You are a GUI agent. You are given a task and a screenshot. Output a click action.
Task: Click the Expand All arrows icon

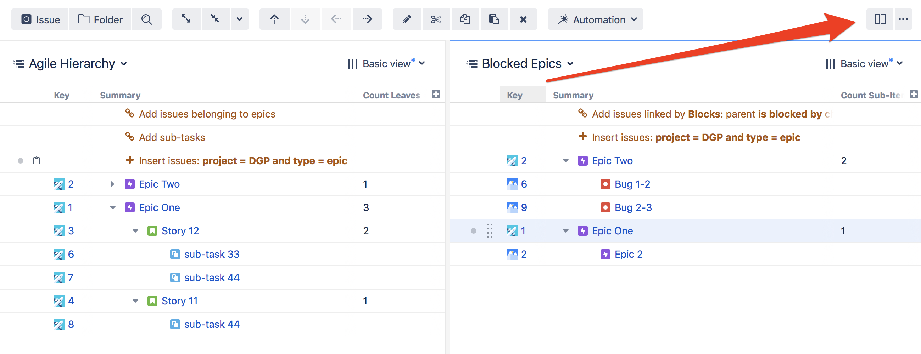pyautogui.click(x=185, y=19)
